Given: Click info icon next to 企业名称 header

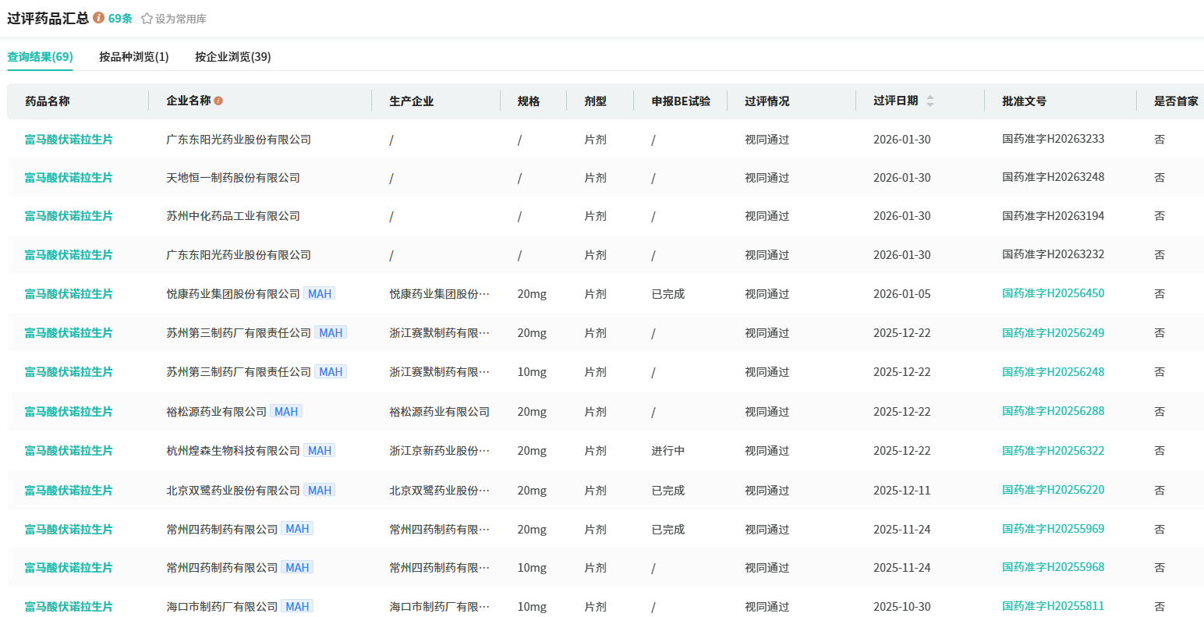Looking at the screenshot, I should [218, 101].
